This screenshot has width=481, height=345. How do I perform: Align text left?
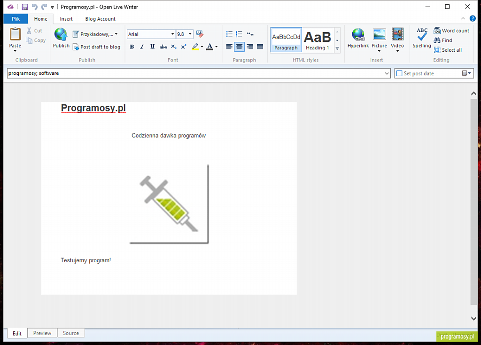click(229, 47)
